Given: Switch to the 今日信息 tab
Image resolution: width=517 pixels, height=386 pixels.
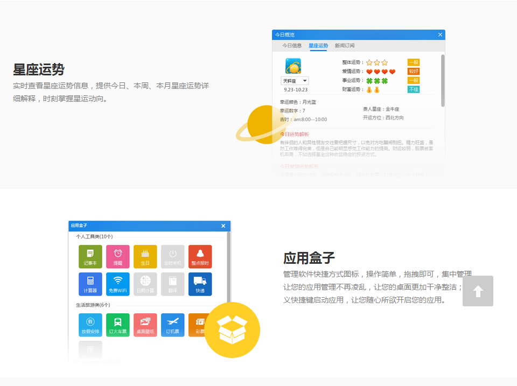Looking at the screenshot, I should click(292, 45).
